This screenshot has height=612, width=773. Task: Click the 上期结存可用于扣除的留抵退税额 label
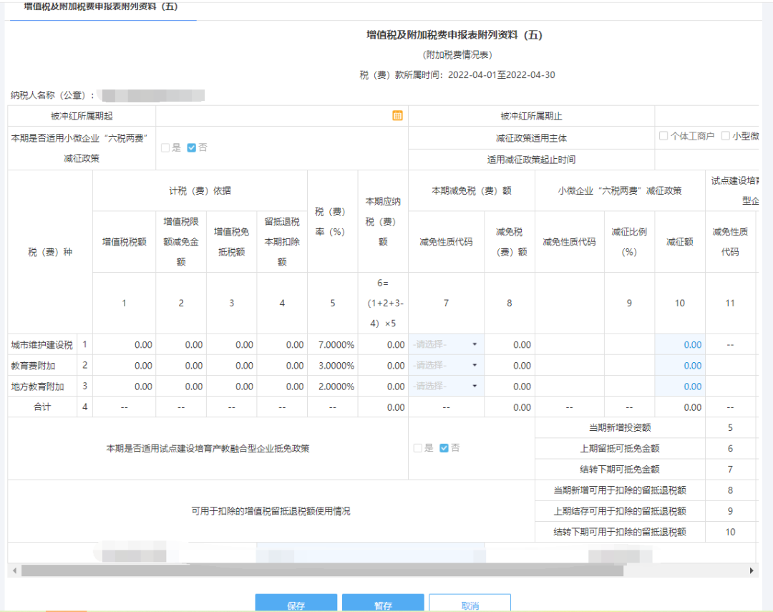tap(620, 511)
